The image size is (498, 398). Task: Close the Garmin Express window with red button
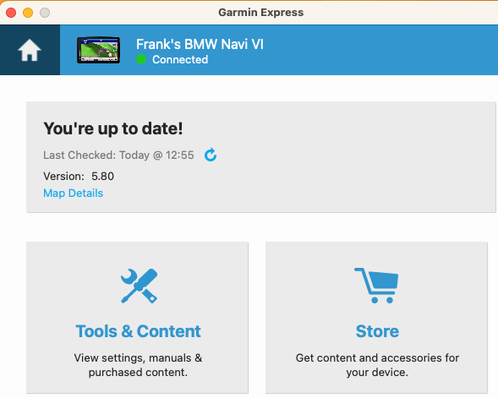coord(11,13)
